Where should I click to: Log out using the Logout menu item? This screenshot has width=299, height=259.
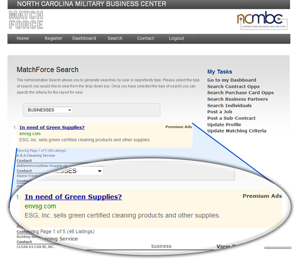pos(176,39)
